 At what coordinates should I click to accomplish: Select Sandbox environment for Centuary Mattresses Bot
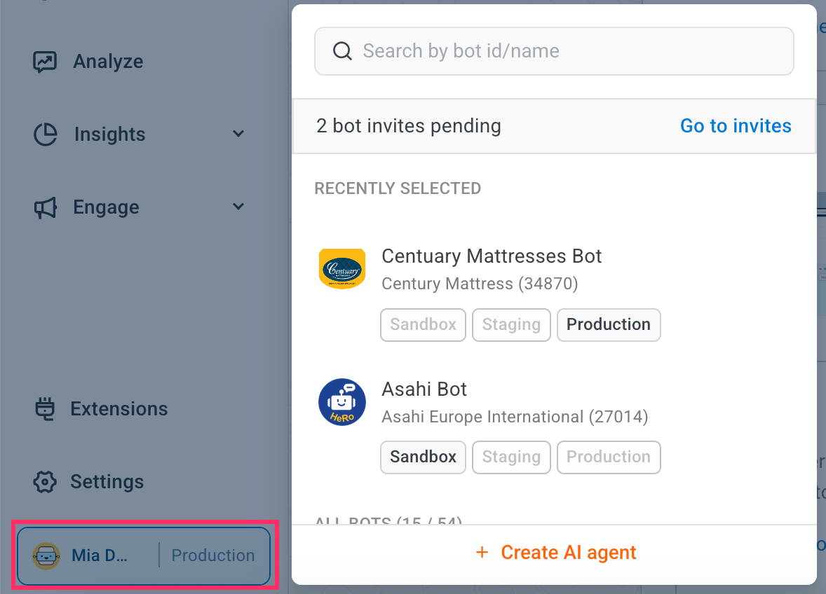tap(423, 325)
